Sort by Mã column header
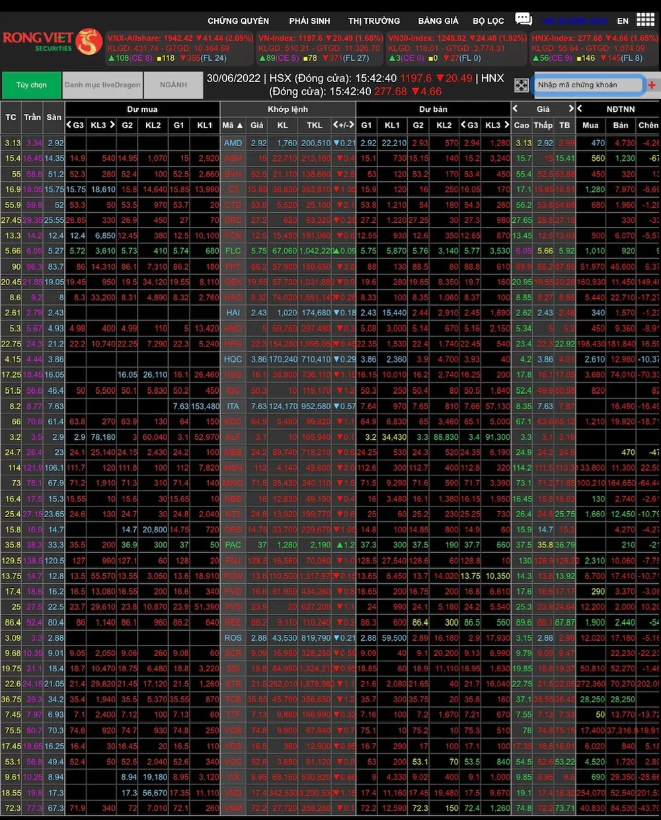The width and height of the screenshot is (661, 820). [x=232, y=125]
